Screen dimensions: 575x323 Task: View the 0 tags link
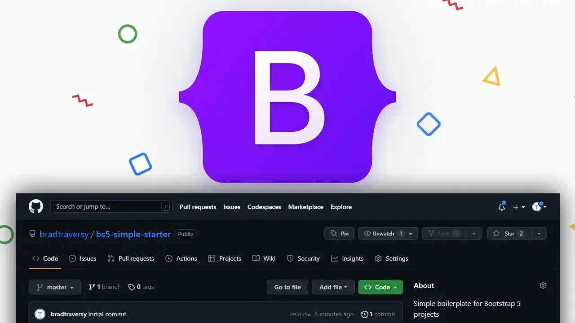point(141,287)
